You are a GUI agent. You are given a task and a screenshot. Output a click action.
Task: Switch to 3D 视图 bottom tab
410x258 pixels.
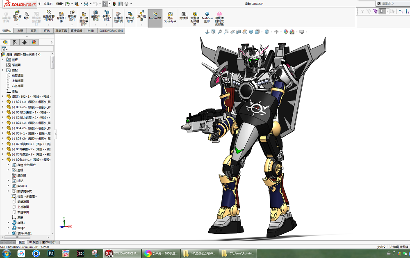(34, 242)
